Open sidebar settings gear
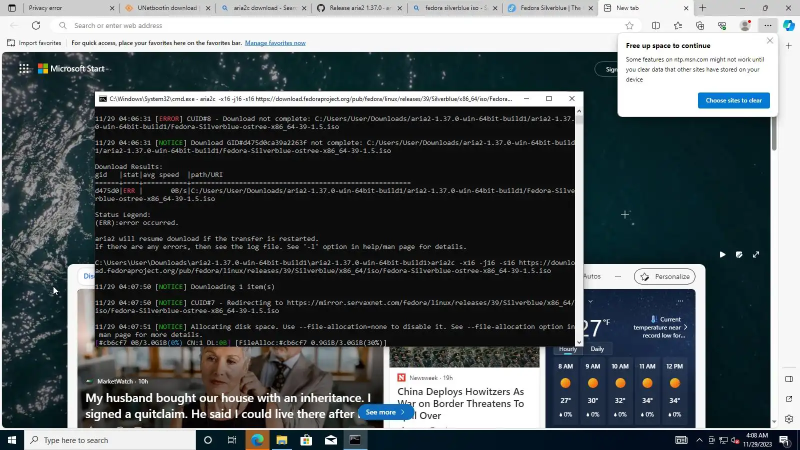 [788, 419]
